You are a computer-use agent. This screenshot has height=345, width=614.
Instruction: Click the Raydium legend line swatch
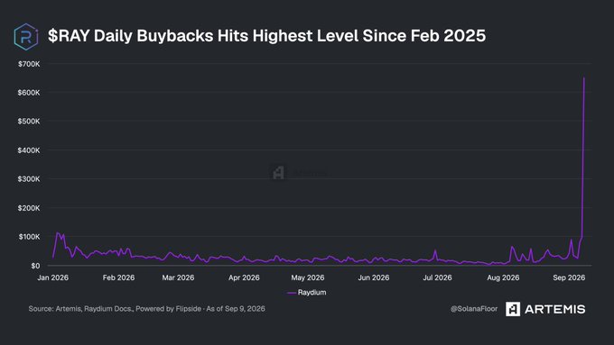click(x=292, y=293)
